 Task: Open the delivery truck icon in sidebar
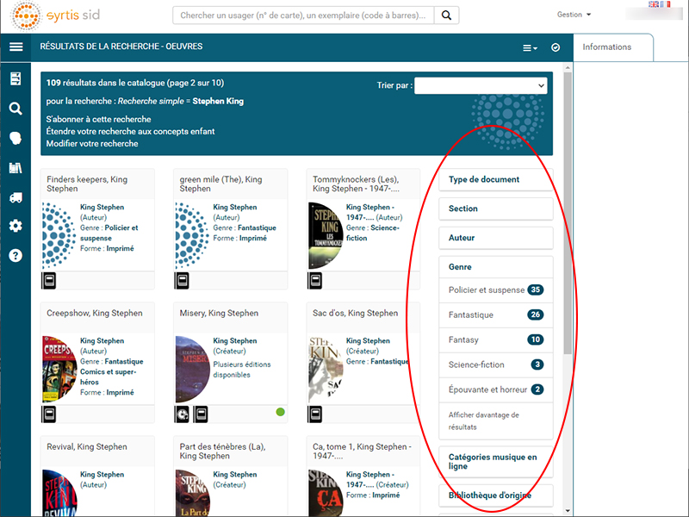[16, 197]
